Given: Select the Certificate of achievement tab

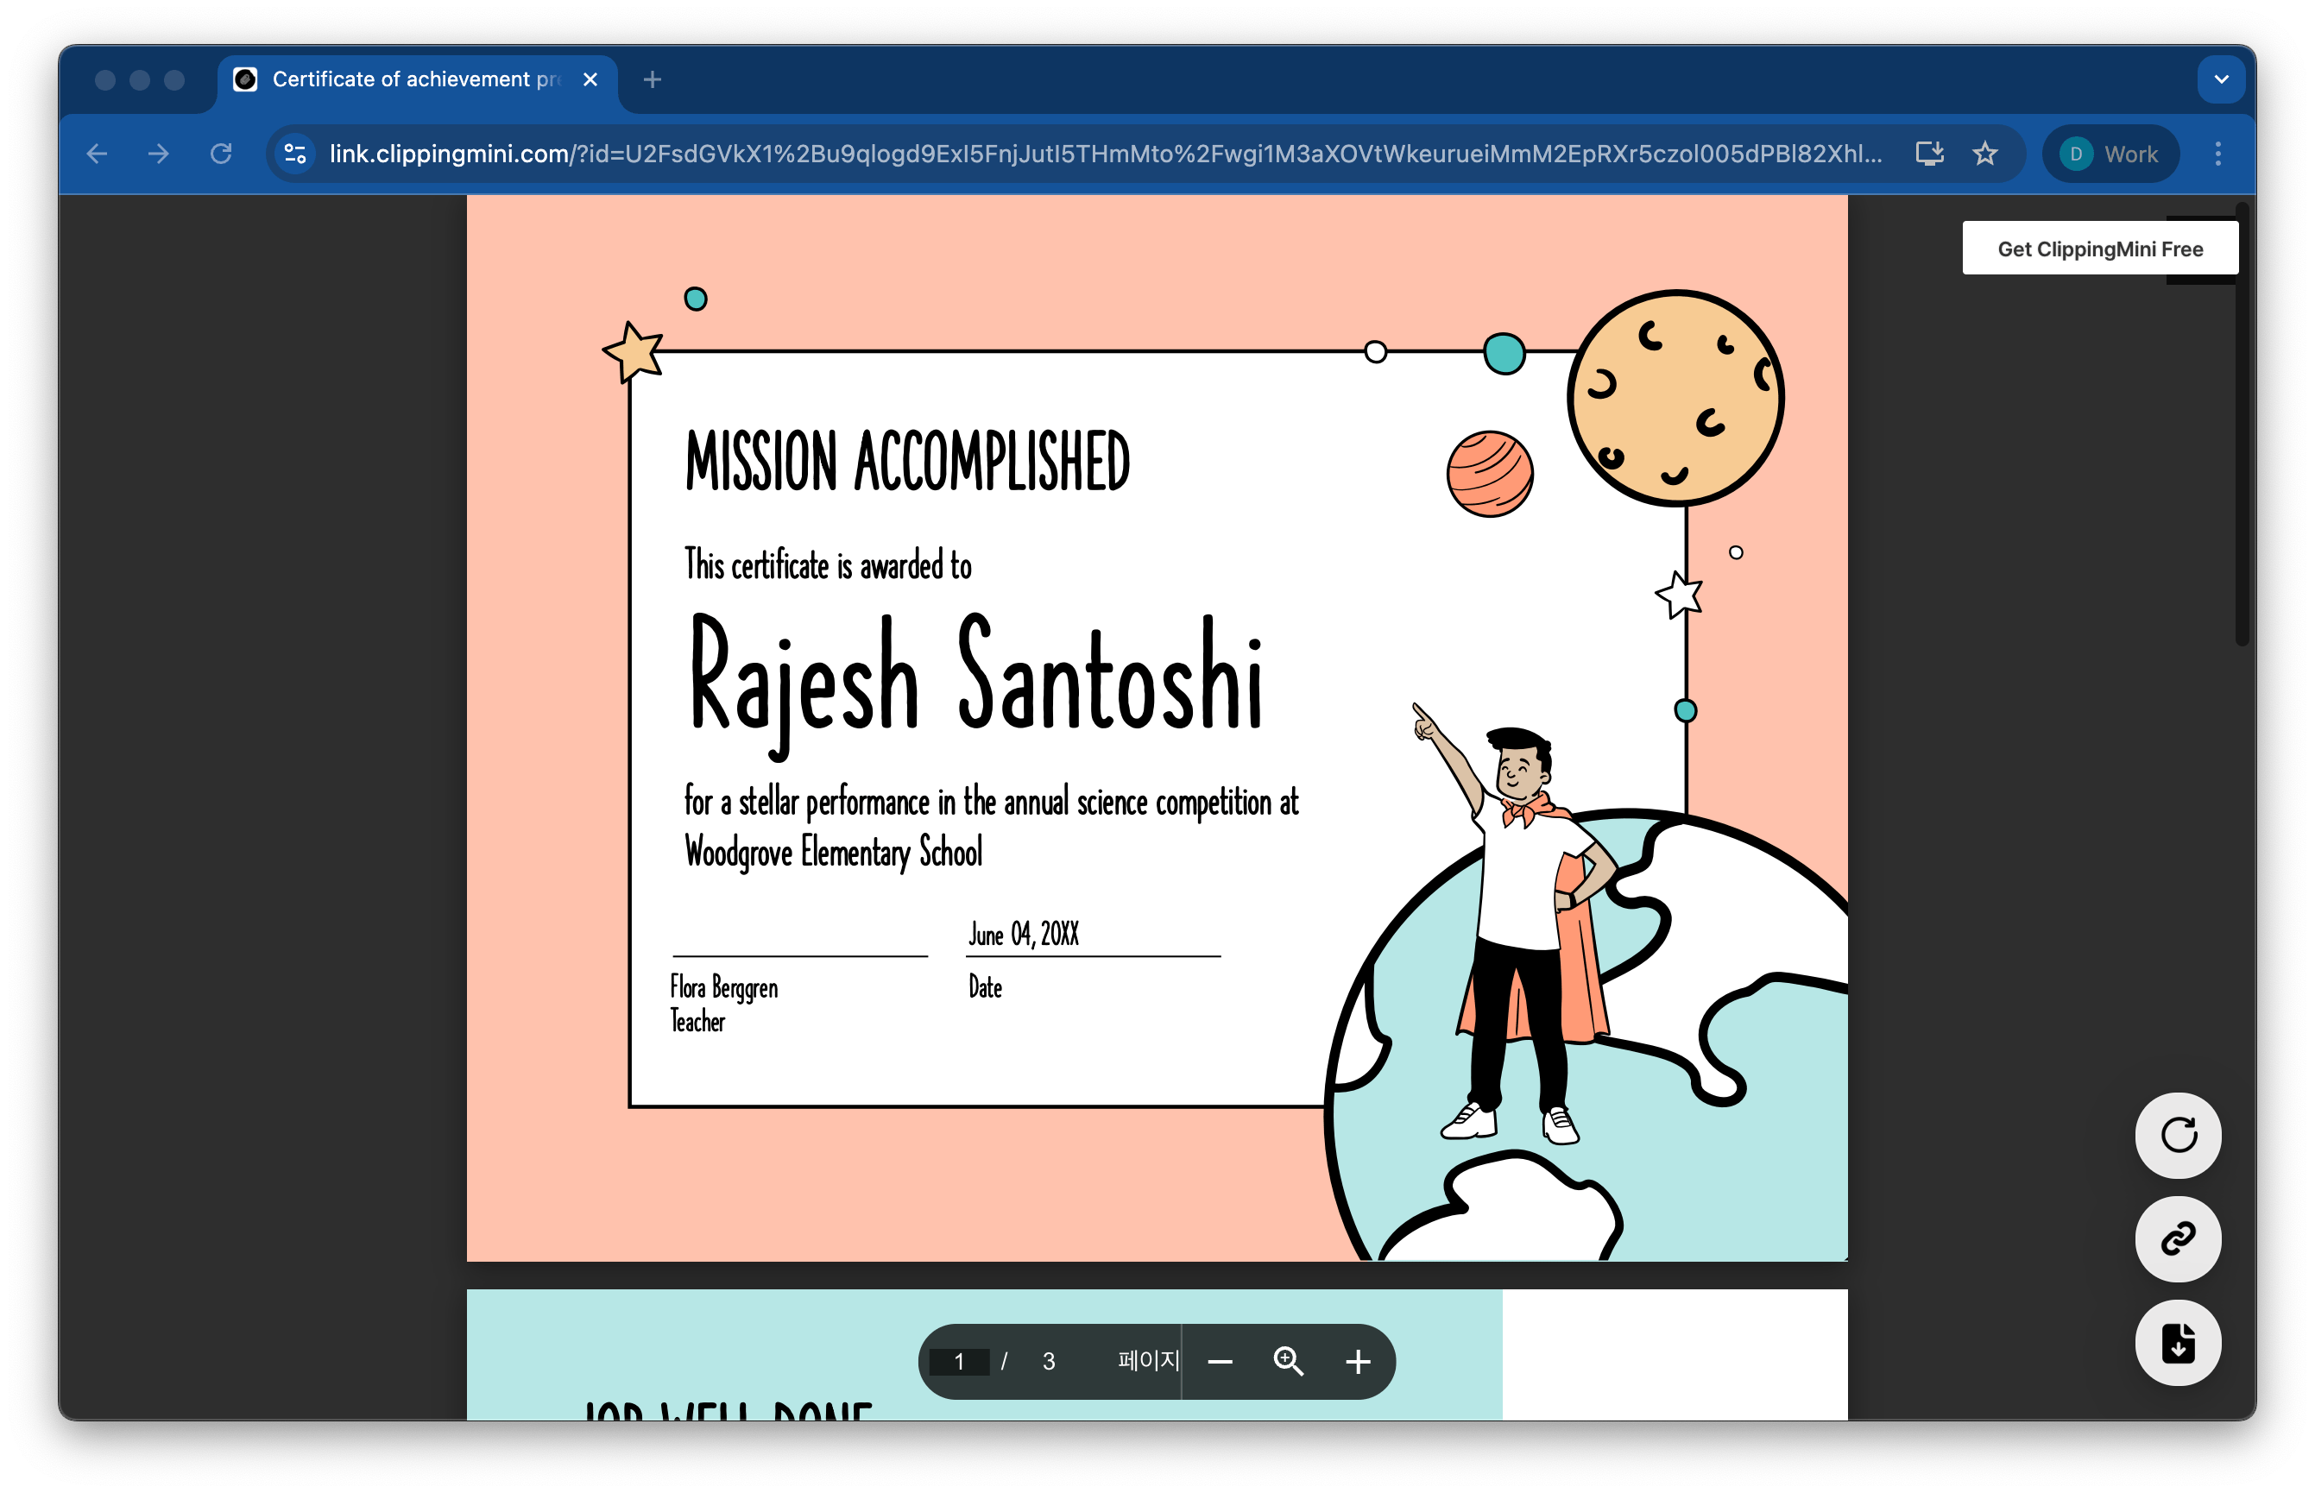Looking at the screenshot, I should pos(415,79).
